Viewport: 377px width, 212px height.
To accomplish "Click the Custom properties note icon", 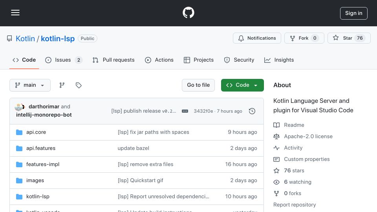I will [276, 159].
